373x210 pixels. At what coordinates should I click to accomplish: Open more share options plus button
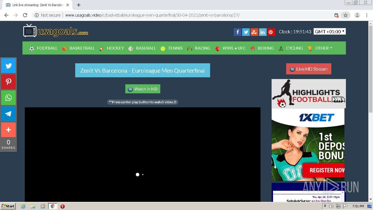8,130
